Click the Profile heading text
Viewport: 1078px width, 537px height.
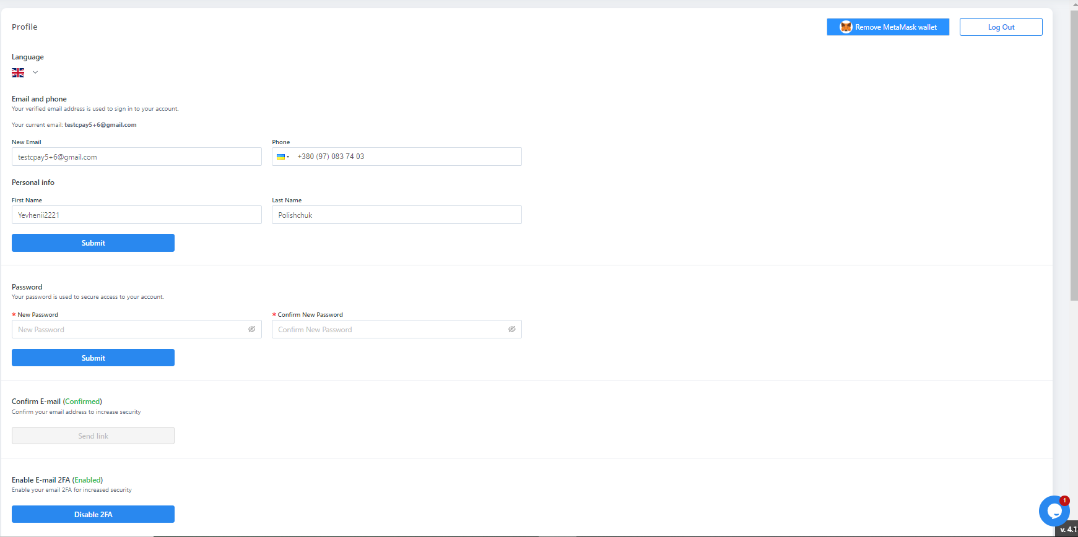(25, 27)
